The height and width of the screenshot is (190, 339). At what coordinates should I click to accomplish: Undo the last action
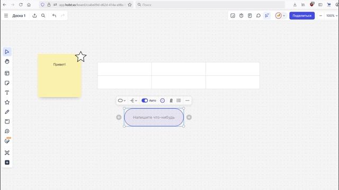click(x=54, y=15)
